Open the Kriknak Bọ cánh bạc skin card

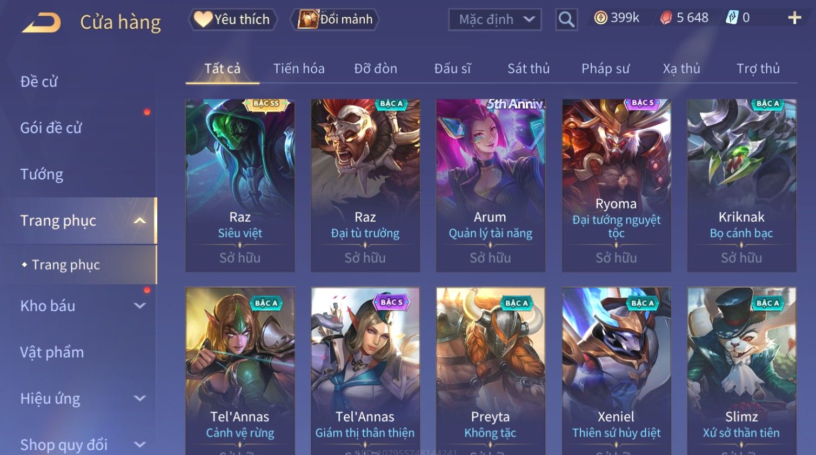coord(741,185)
